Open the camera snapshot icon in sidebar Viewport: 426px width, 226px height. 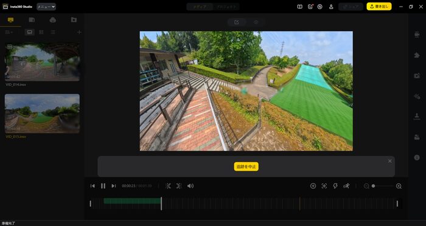[417, 76]
